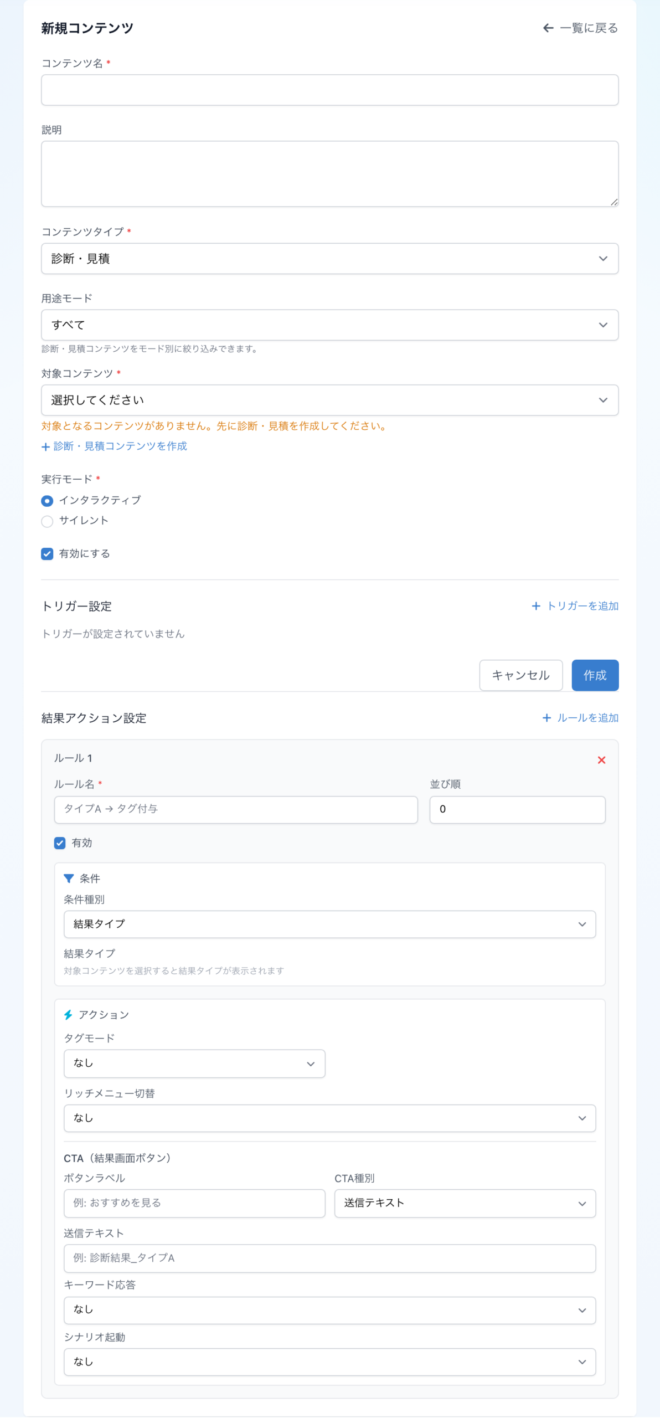Click the トリガー設定 heading
Image resolution: width=660 pixels, height=1418 pixels.
(x=77, y=607)
